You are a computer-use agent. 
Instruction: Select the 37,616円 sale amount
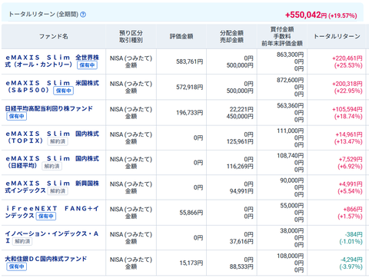coord(241,241)
